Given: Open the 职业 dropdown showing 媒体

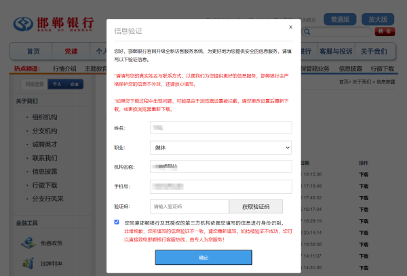Looking at the screenshot, I should click(x=220, y=148).
